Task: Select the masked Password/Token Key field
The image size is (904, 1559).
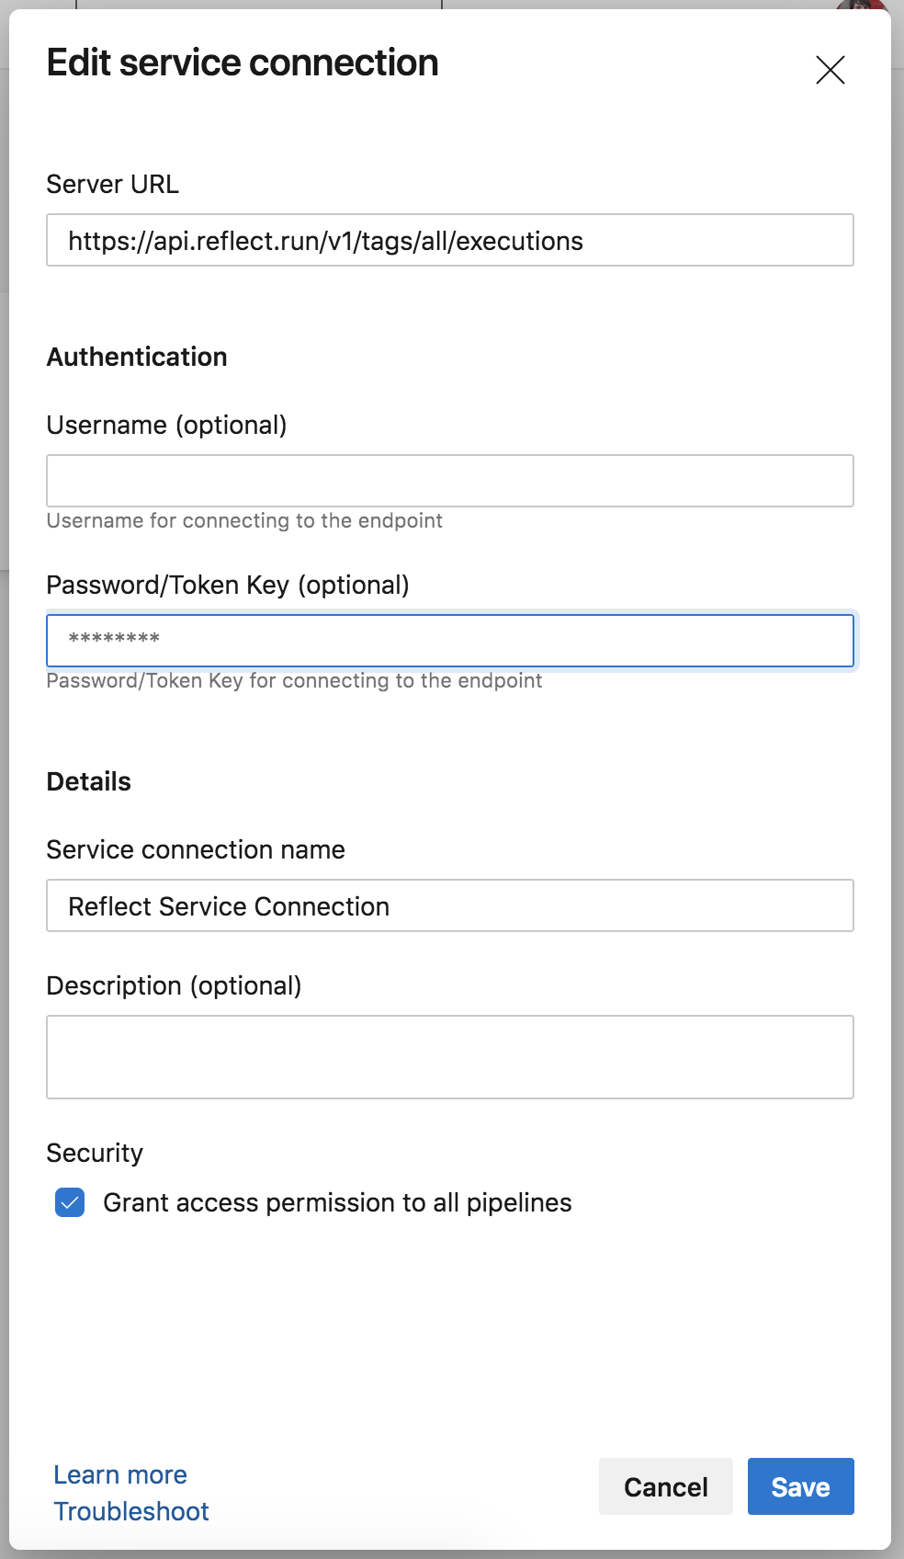Action: coord(450,640)
